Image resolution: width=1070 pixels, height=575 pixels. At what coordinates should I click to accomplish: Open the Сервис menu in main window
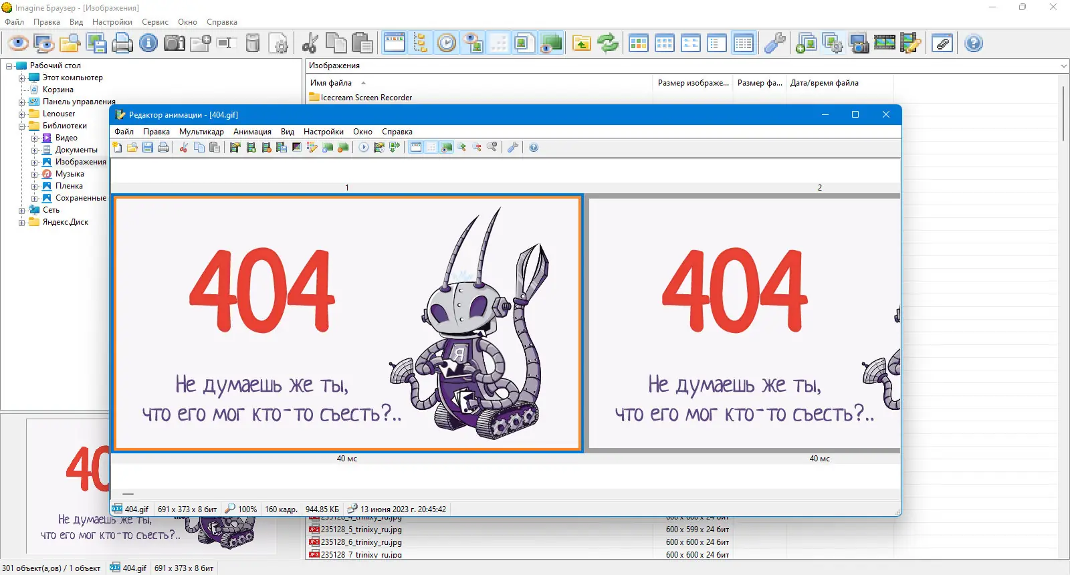[154, 22]
